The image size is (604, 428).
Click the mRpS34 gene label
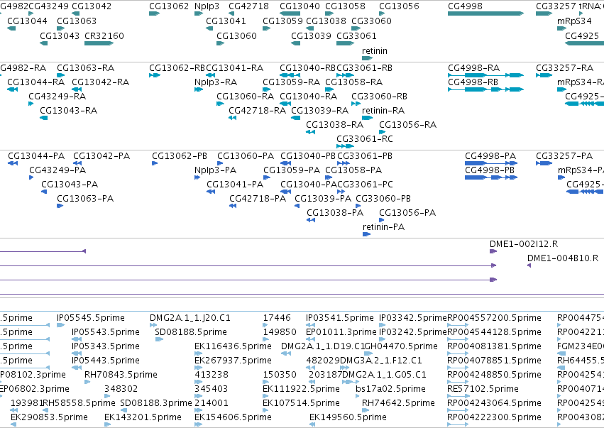[x=574, y=21]
